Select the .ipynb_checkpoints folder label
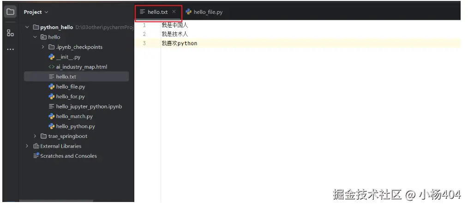Screen dimensions: 468x208 pyautogui.click(x=79, y=47)
